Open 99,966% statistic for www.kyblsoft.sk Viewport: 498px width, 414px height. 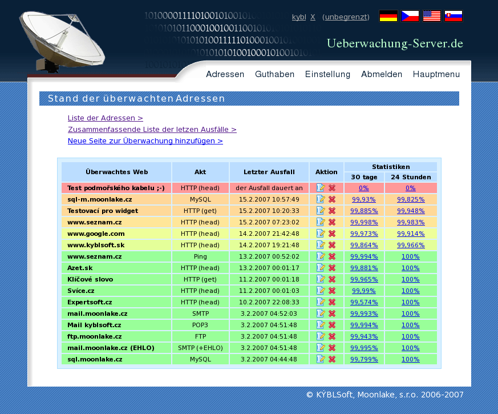(411, 245)
